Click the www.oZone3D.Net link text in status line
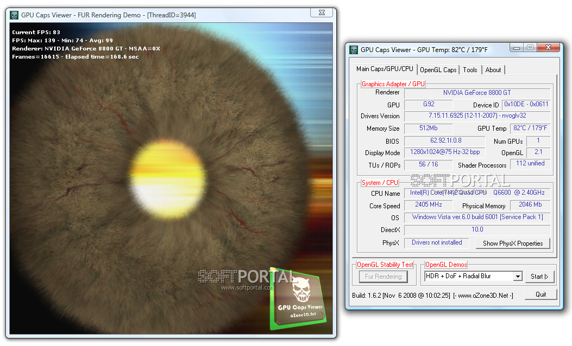Viewport: 572px width, 346px height. [483, 296]
